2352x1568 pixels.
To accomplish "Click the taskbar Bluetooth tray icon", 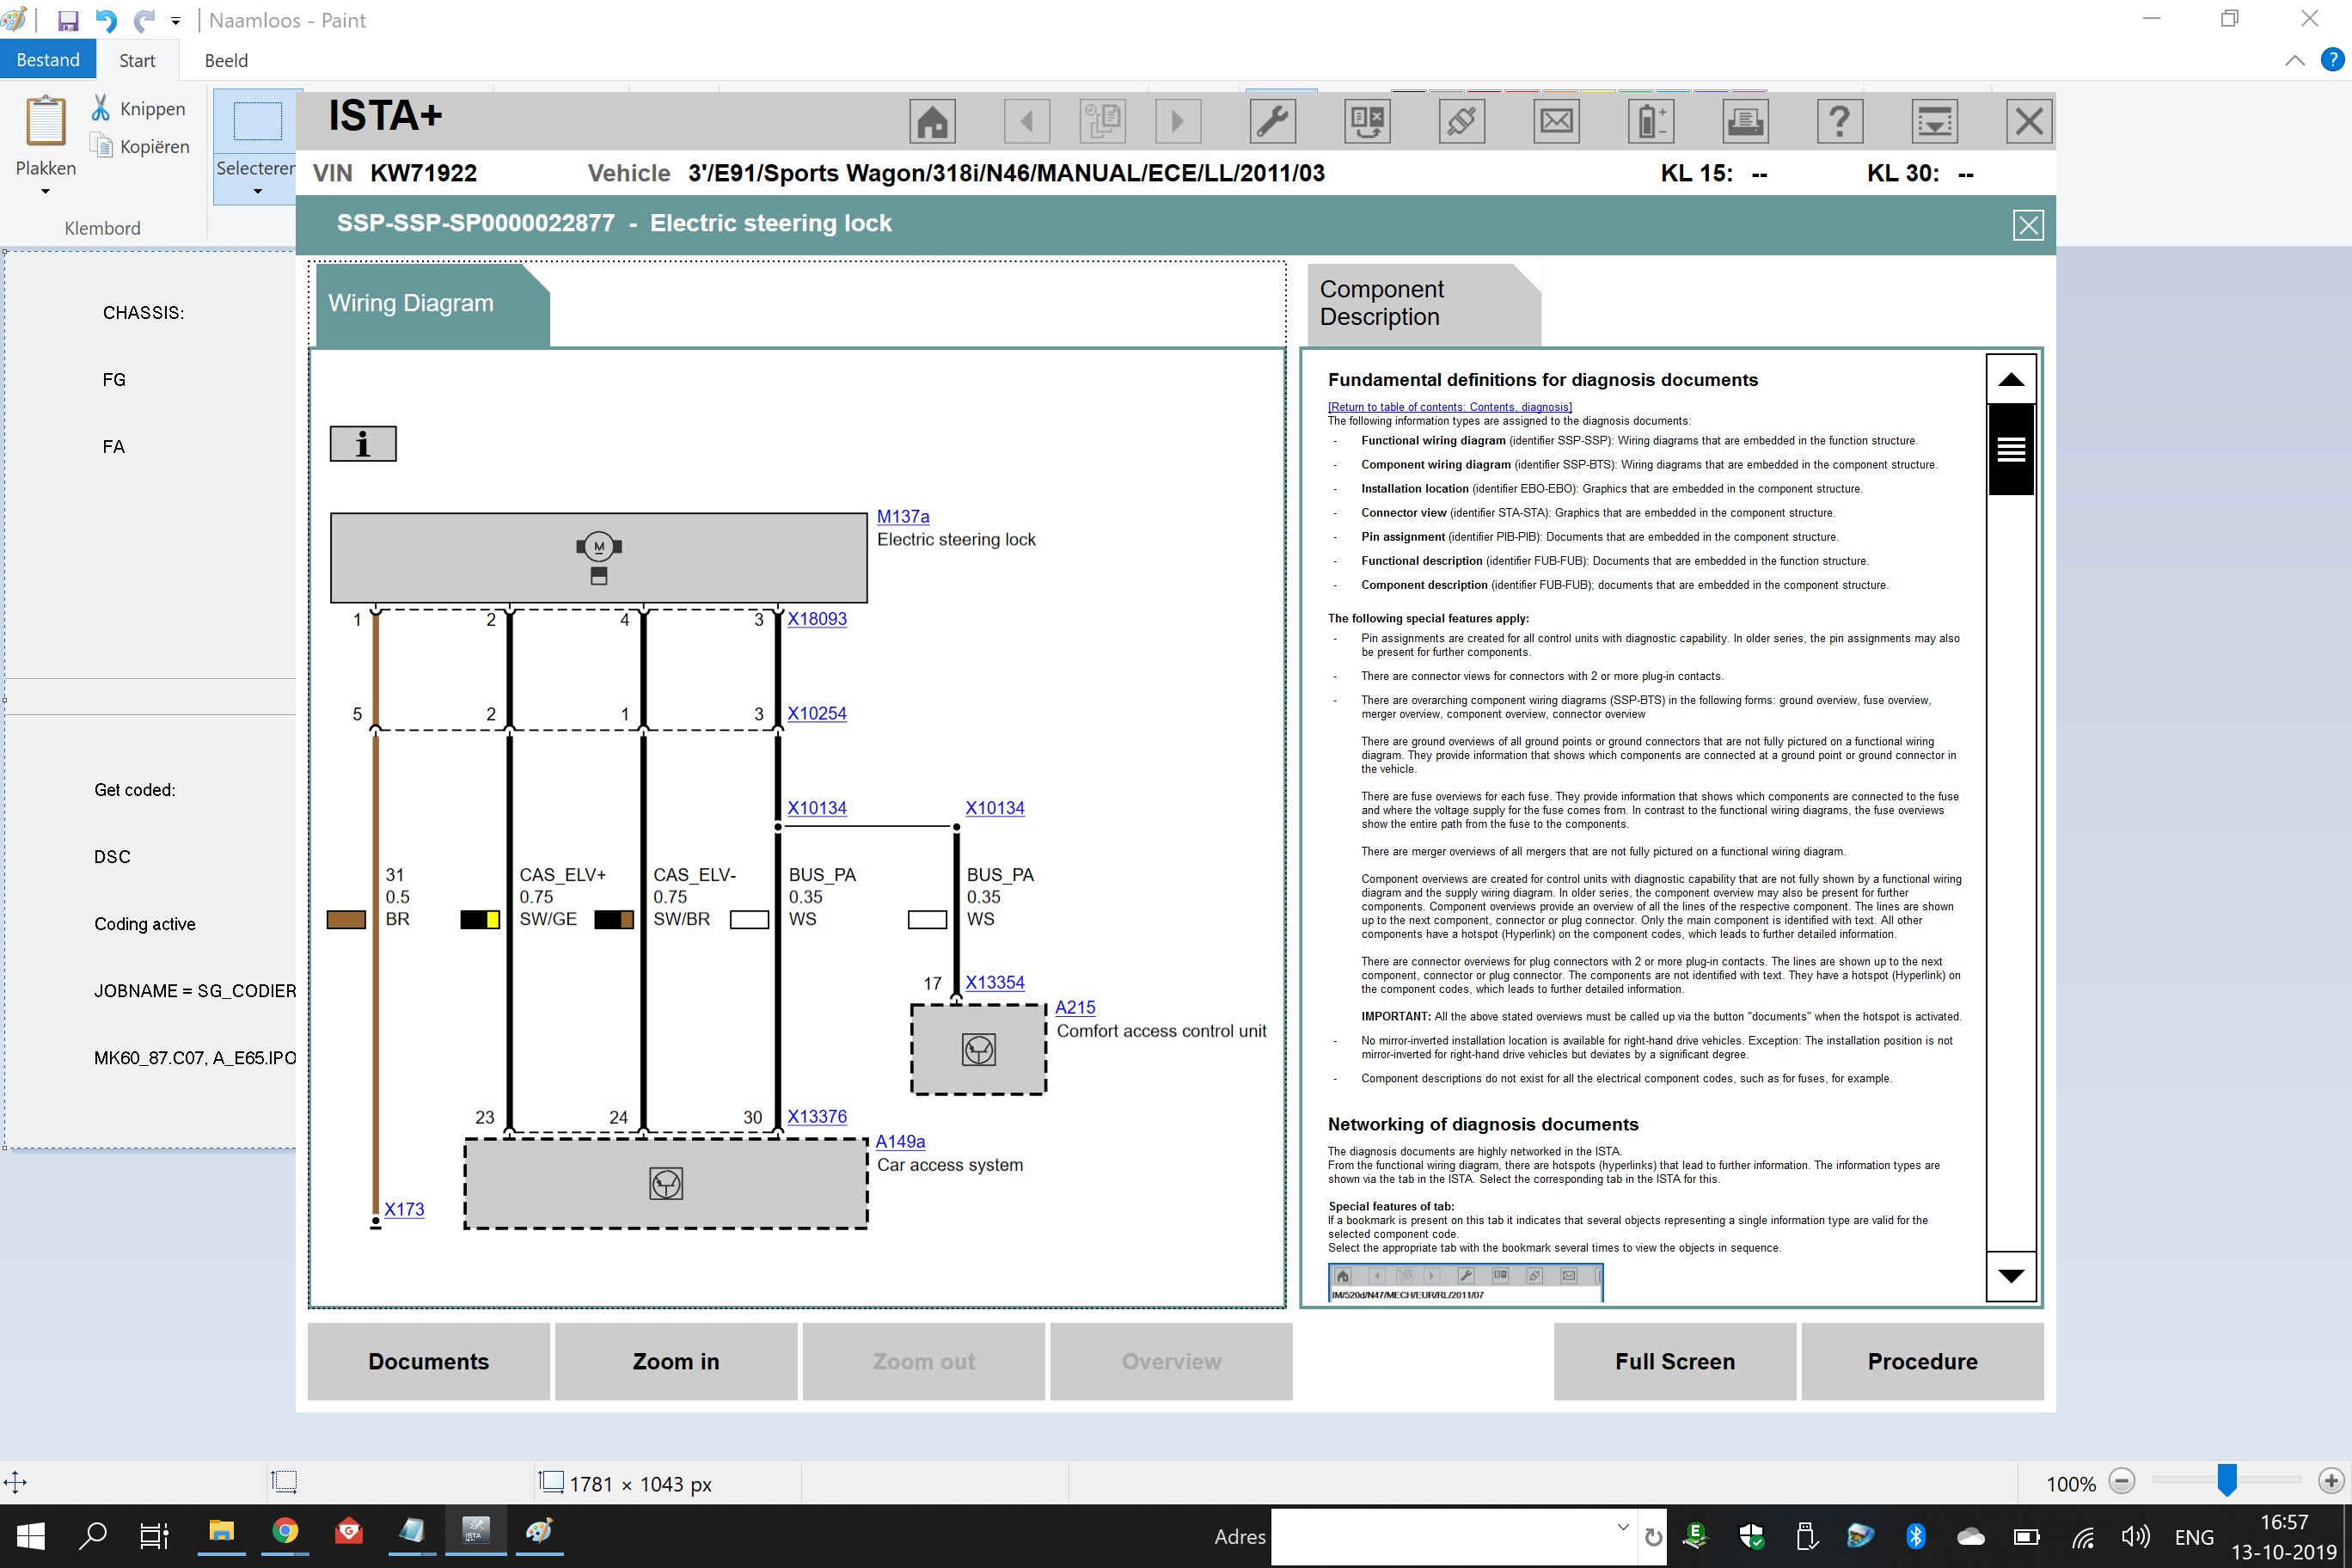I will (x=1916, y=1536).
